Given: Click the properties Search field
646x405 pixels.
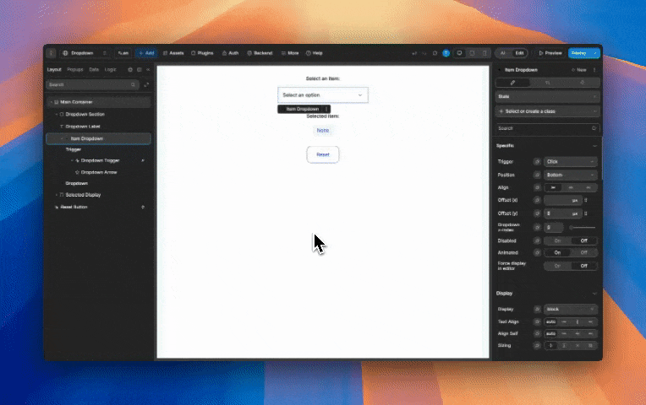Looking at the screenshot, I should (548, 128).
